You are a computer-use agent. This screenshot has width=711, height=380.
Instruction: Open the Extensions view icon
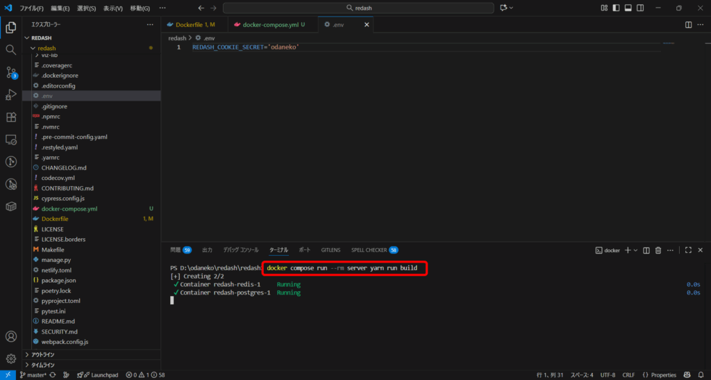click(11, 117)
